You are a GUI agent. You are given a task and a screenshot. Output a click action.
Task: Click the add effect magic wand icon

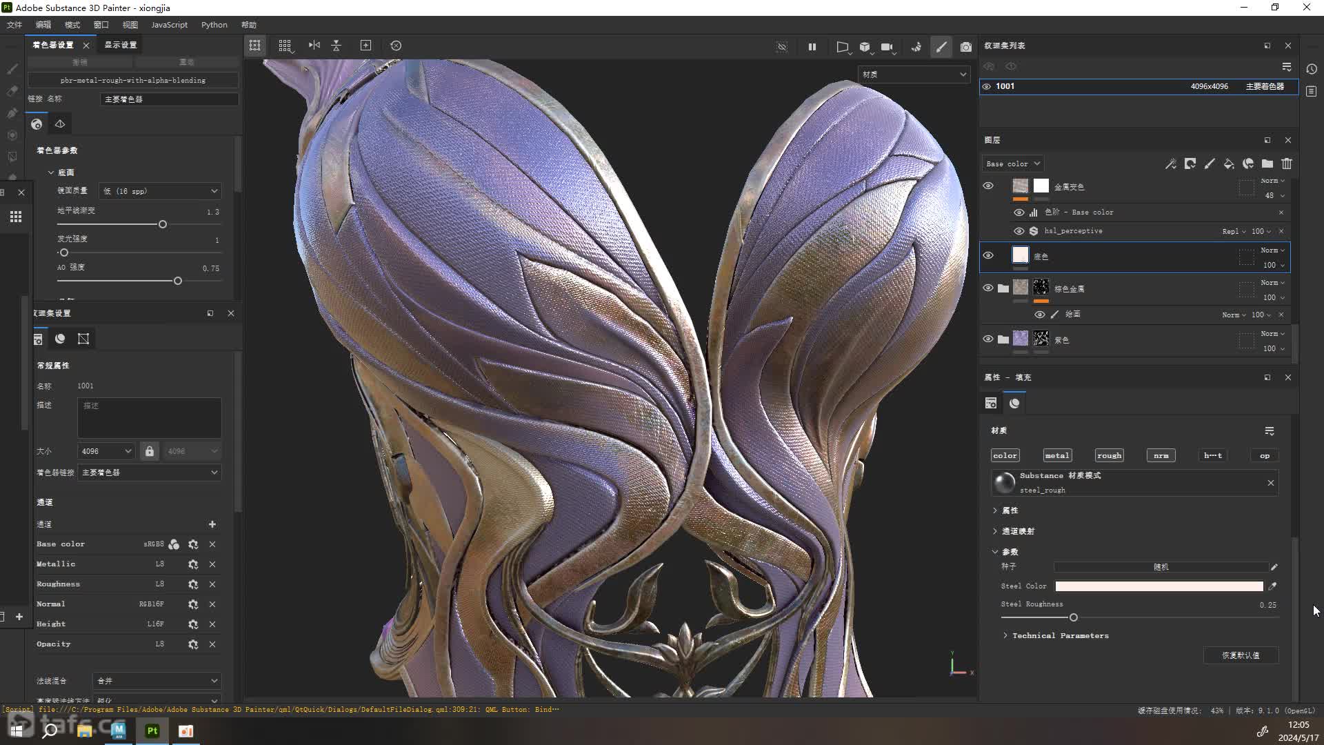click(x=1170, y=164)
